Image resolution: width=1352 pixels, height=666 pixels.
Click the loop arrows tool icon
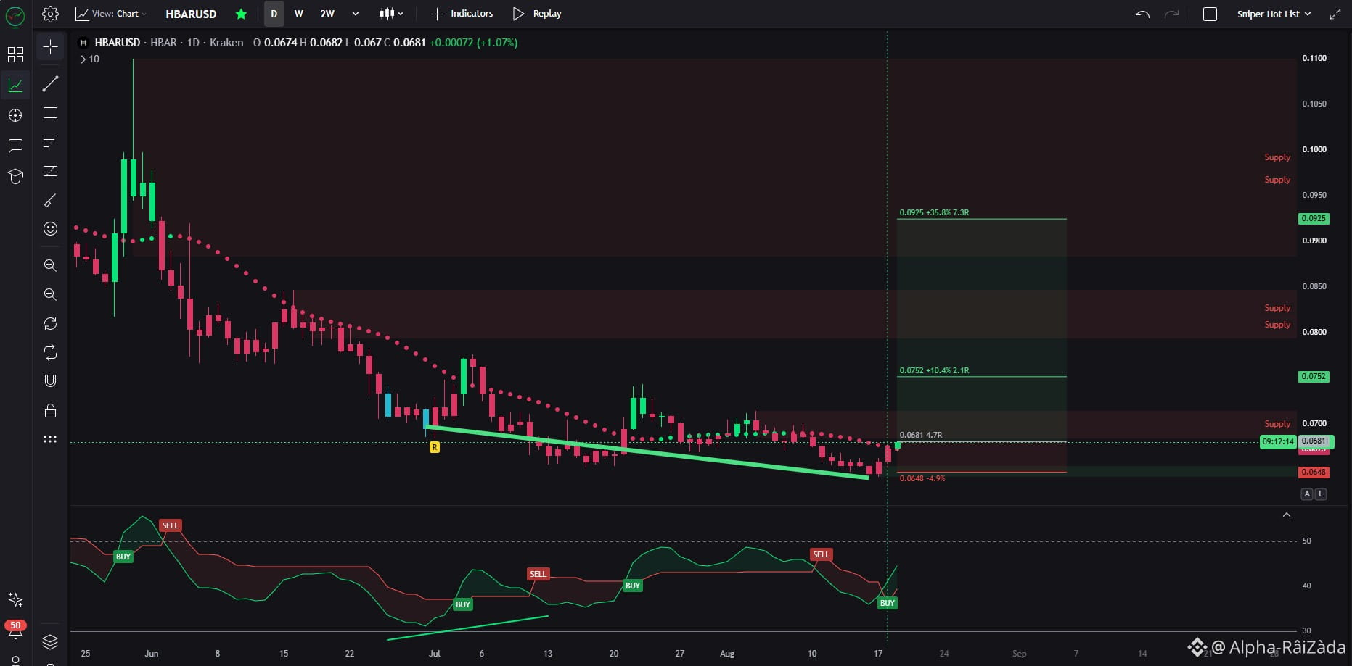[x=50, y=353]
